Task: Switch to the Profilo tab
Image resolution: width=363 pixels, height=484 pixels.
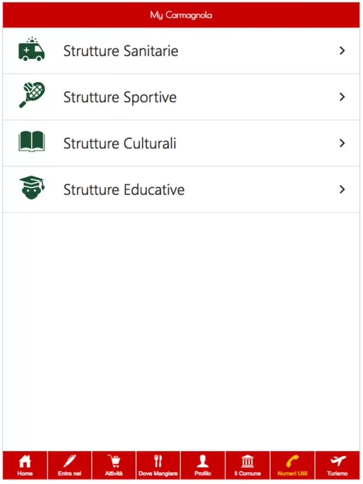Action: [x=203, y=466]
